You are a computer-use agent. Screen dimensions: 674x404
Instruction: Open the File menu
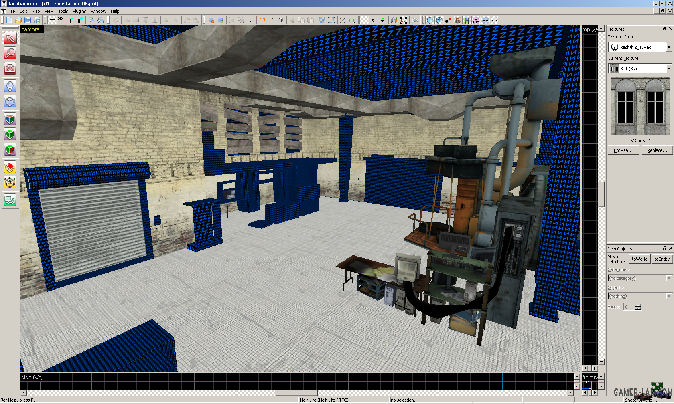coord(12,11)
